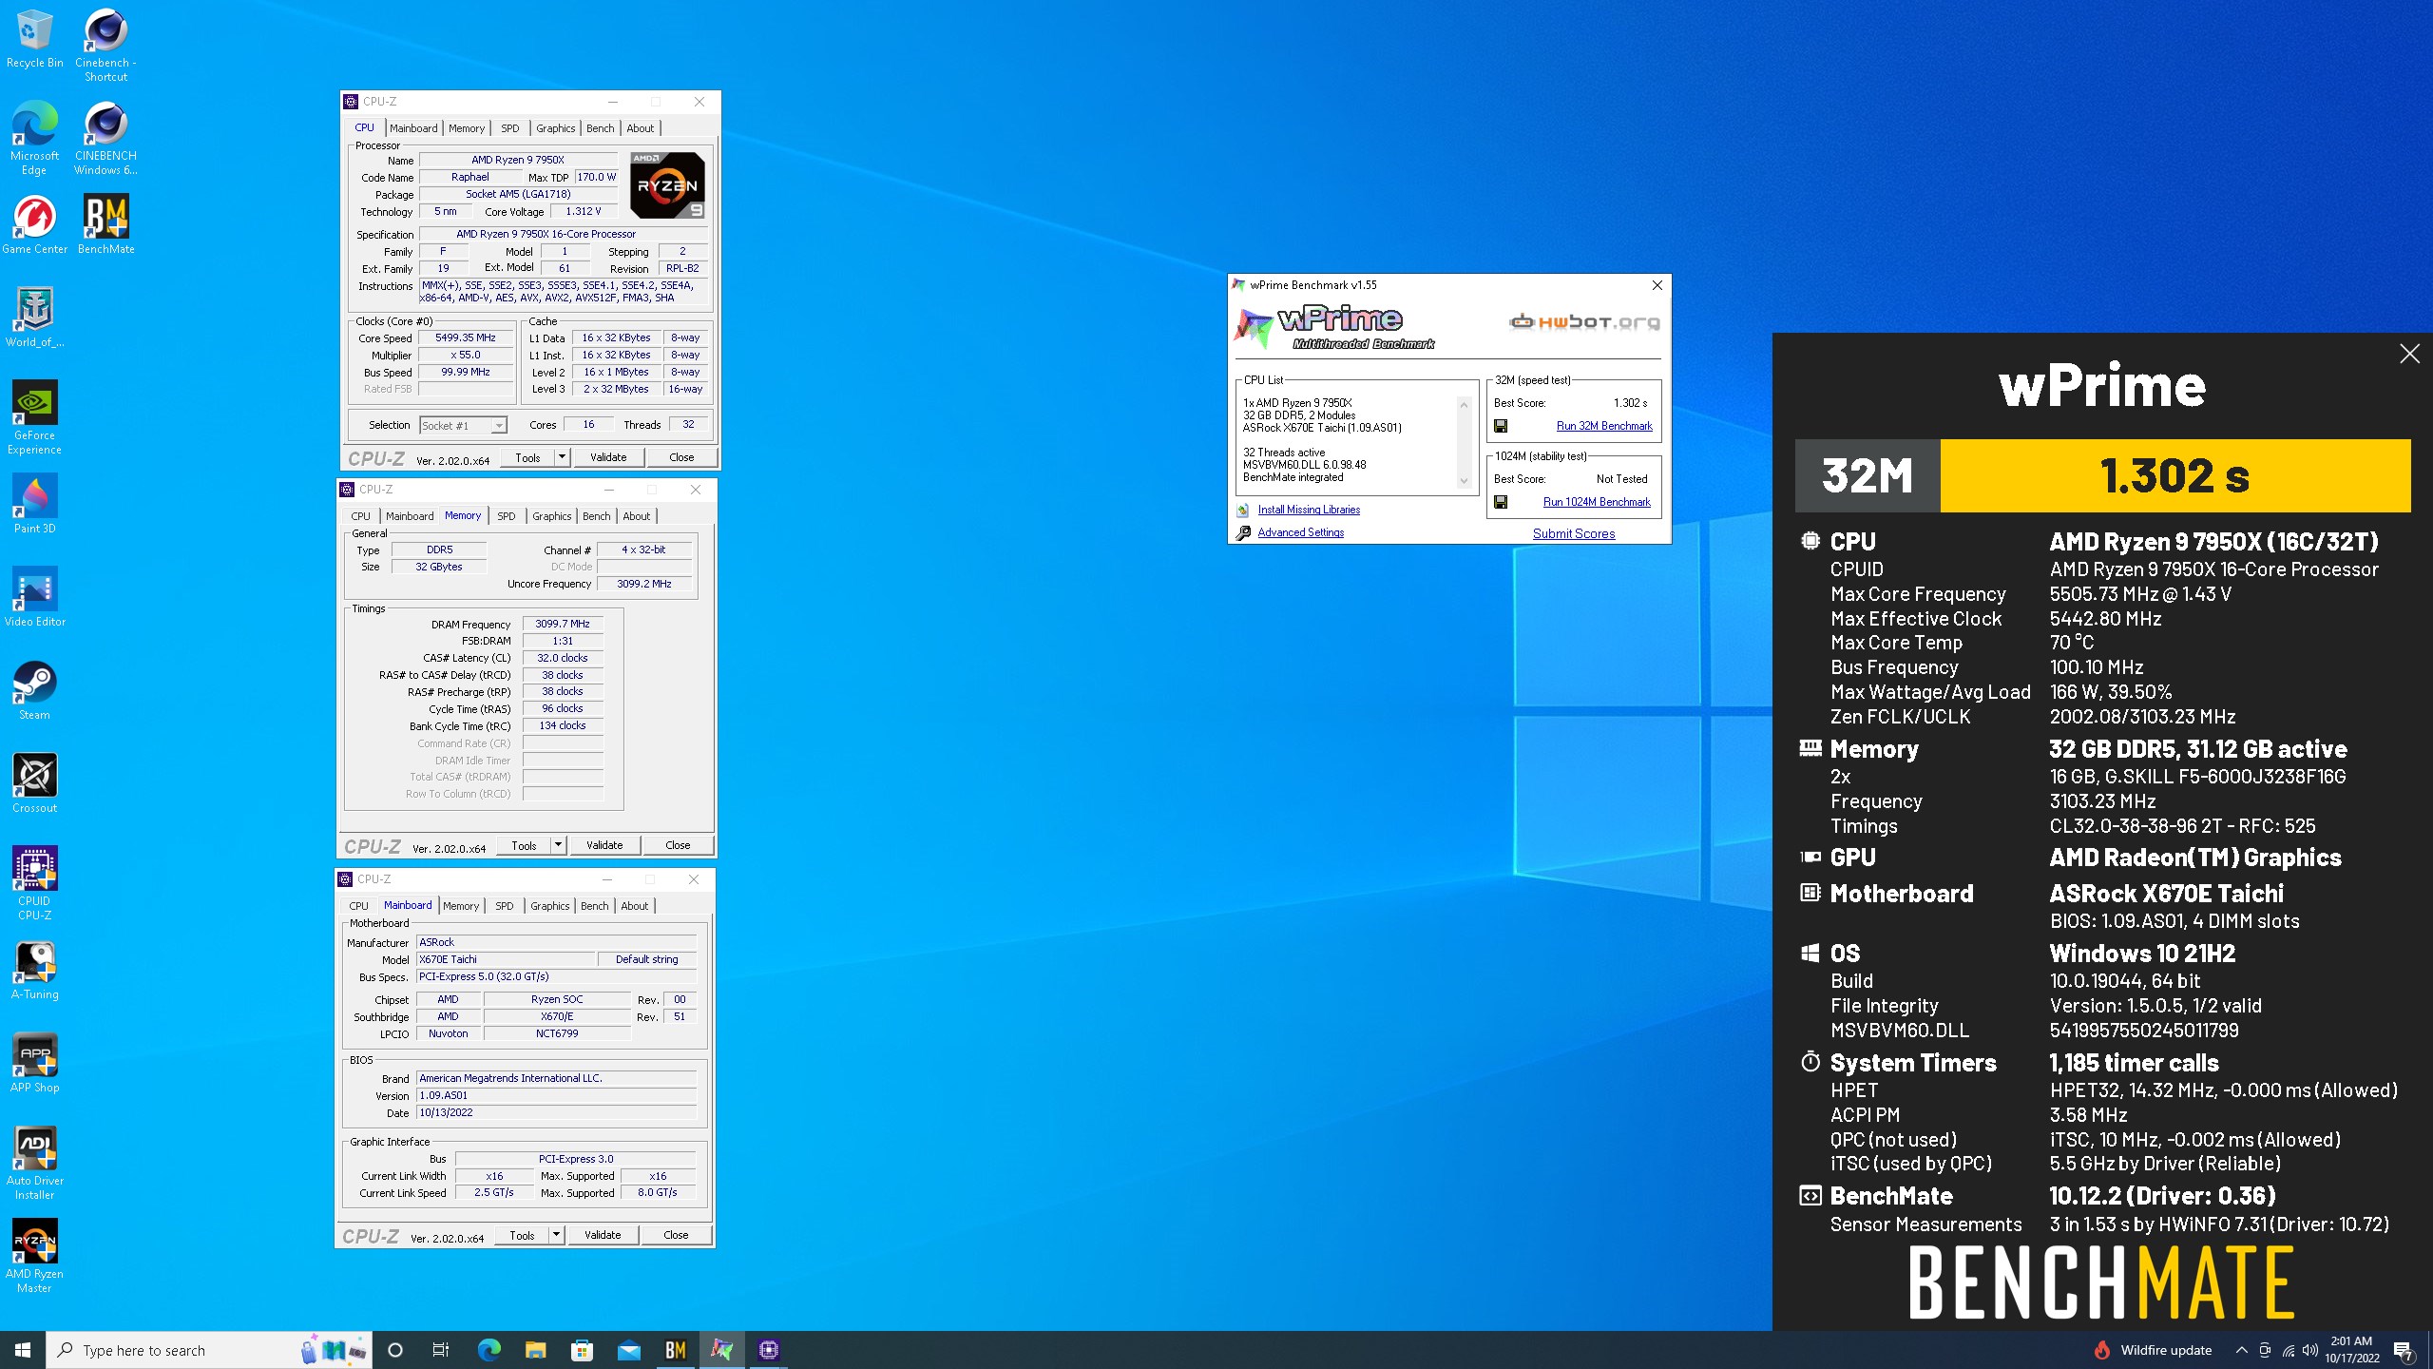
Task: Click the BenchMate icon in the taskbar
Action: pos(676,1350)
